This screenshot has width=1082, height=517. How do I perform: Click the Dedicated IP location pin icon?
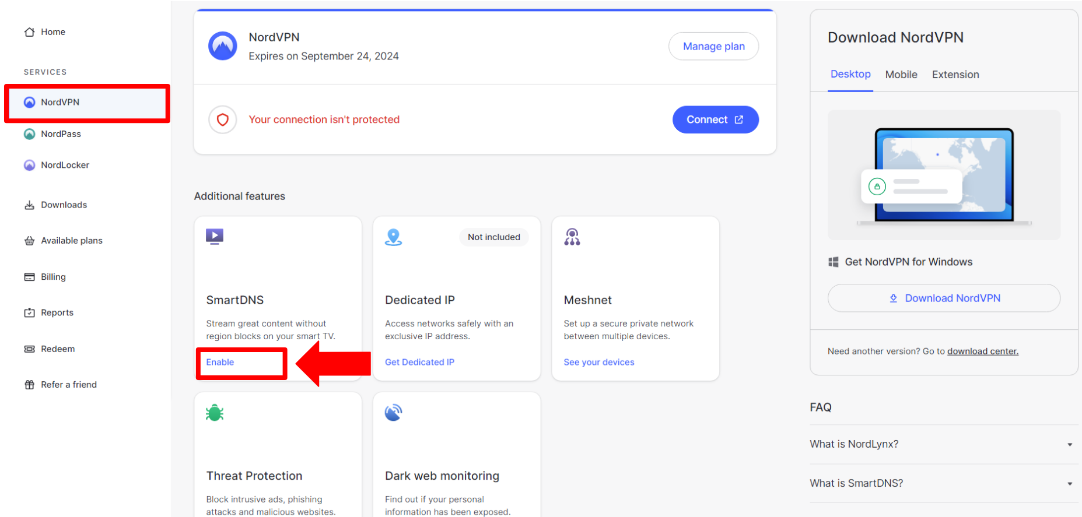tap(394, 237)
